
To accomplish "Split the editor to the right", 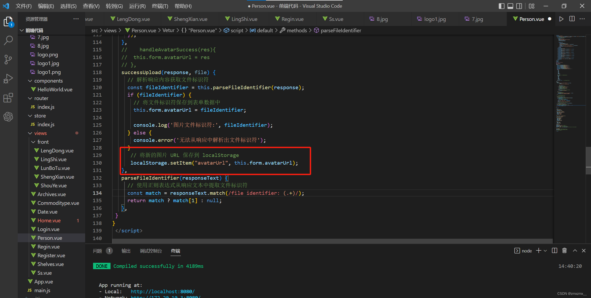I will (x=572, y=19).
